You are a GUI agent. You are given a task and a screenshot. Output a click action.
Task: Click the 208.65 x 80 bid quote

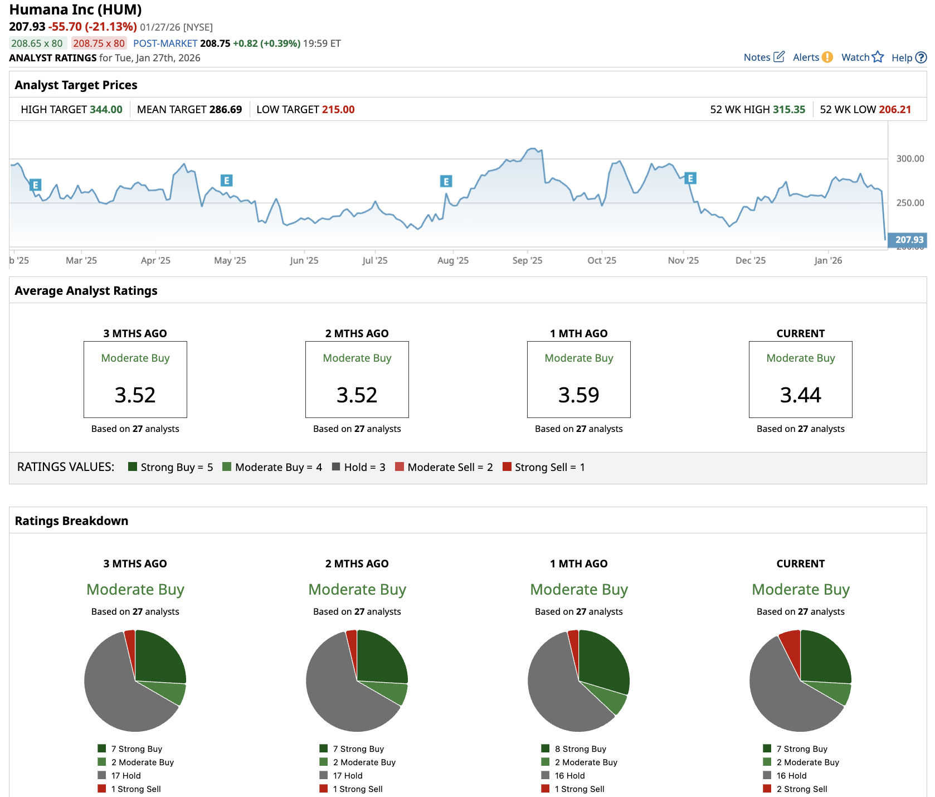pos(37,43)
